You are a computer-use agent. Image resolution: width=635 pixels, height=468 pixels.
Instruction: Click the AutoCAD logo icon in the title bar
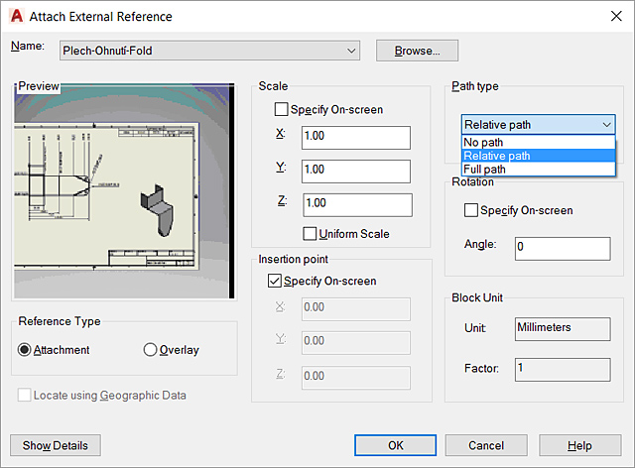(17, 16)
